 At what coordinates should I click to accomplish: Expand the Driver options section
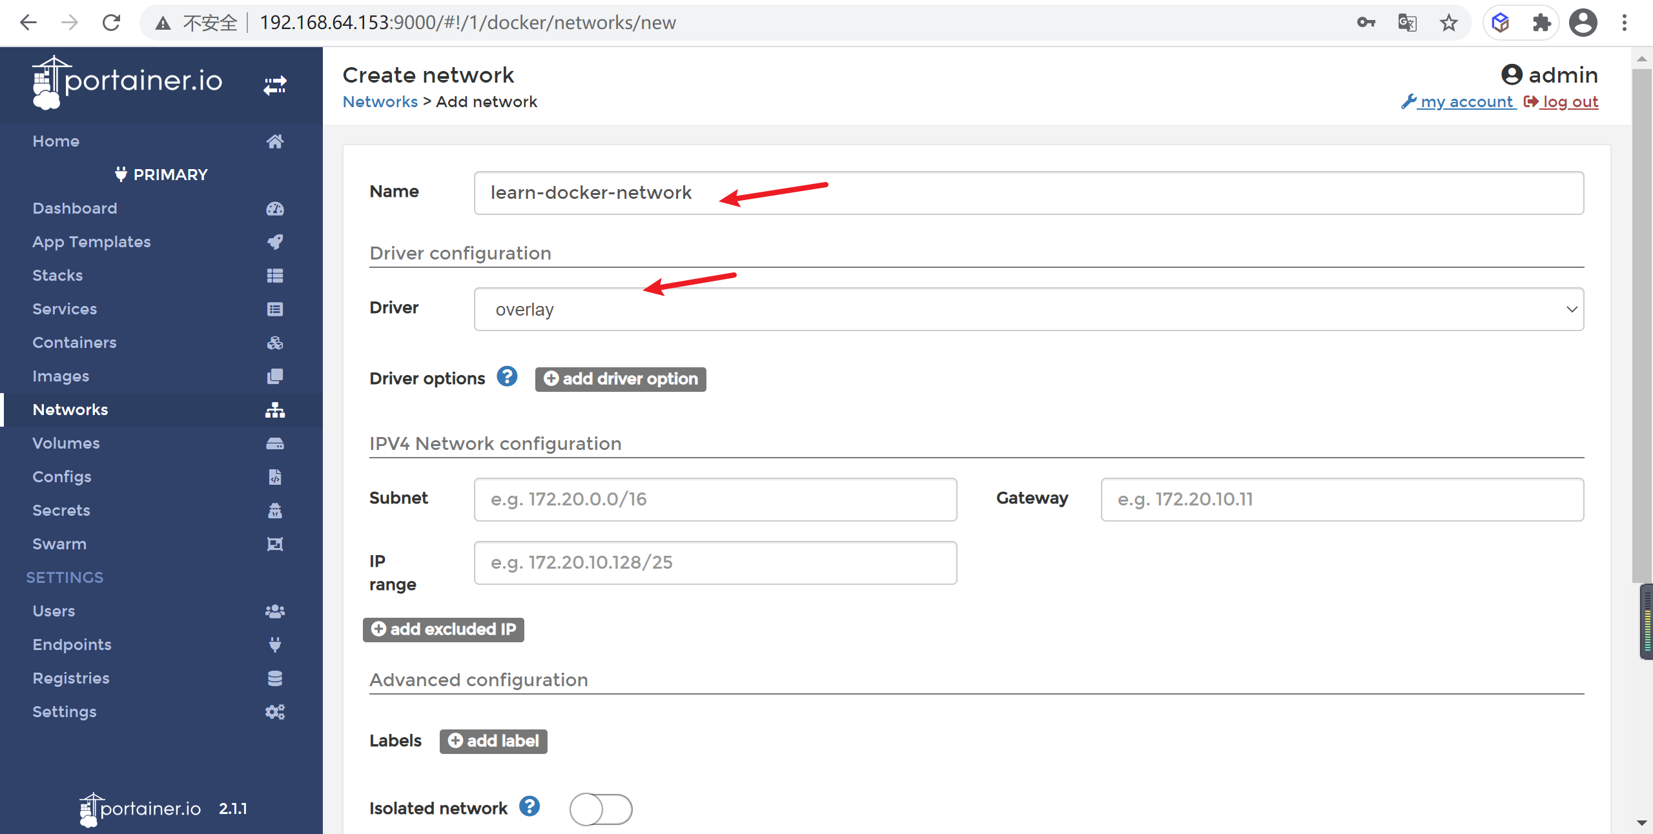tap(620, 379)
